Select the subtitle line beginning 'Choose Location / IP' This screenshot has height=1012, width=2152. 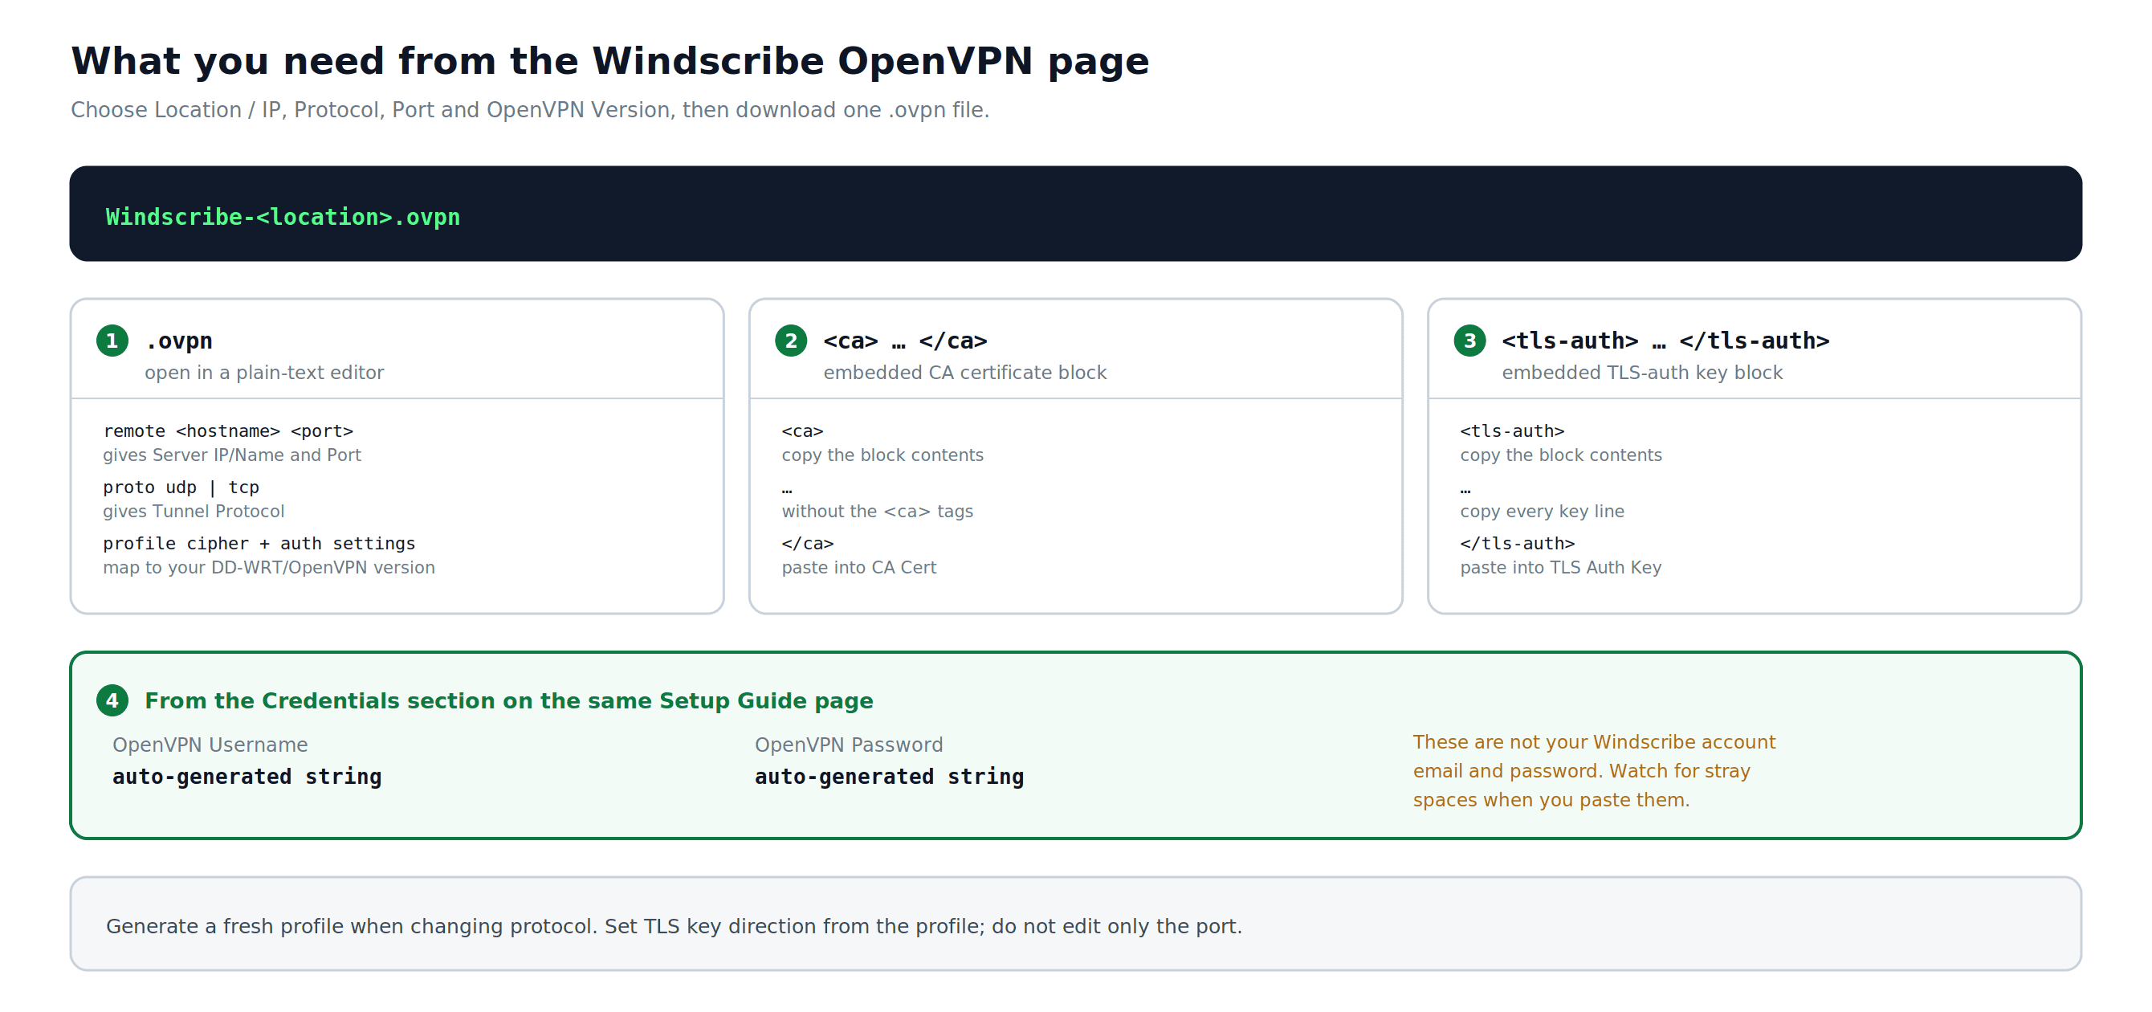click(x=530, y=110)
